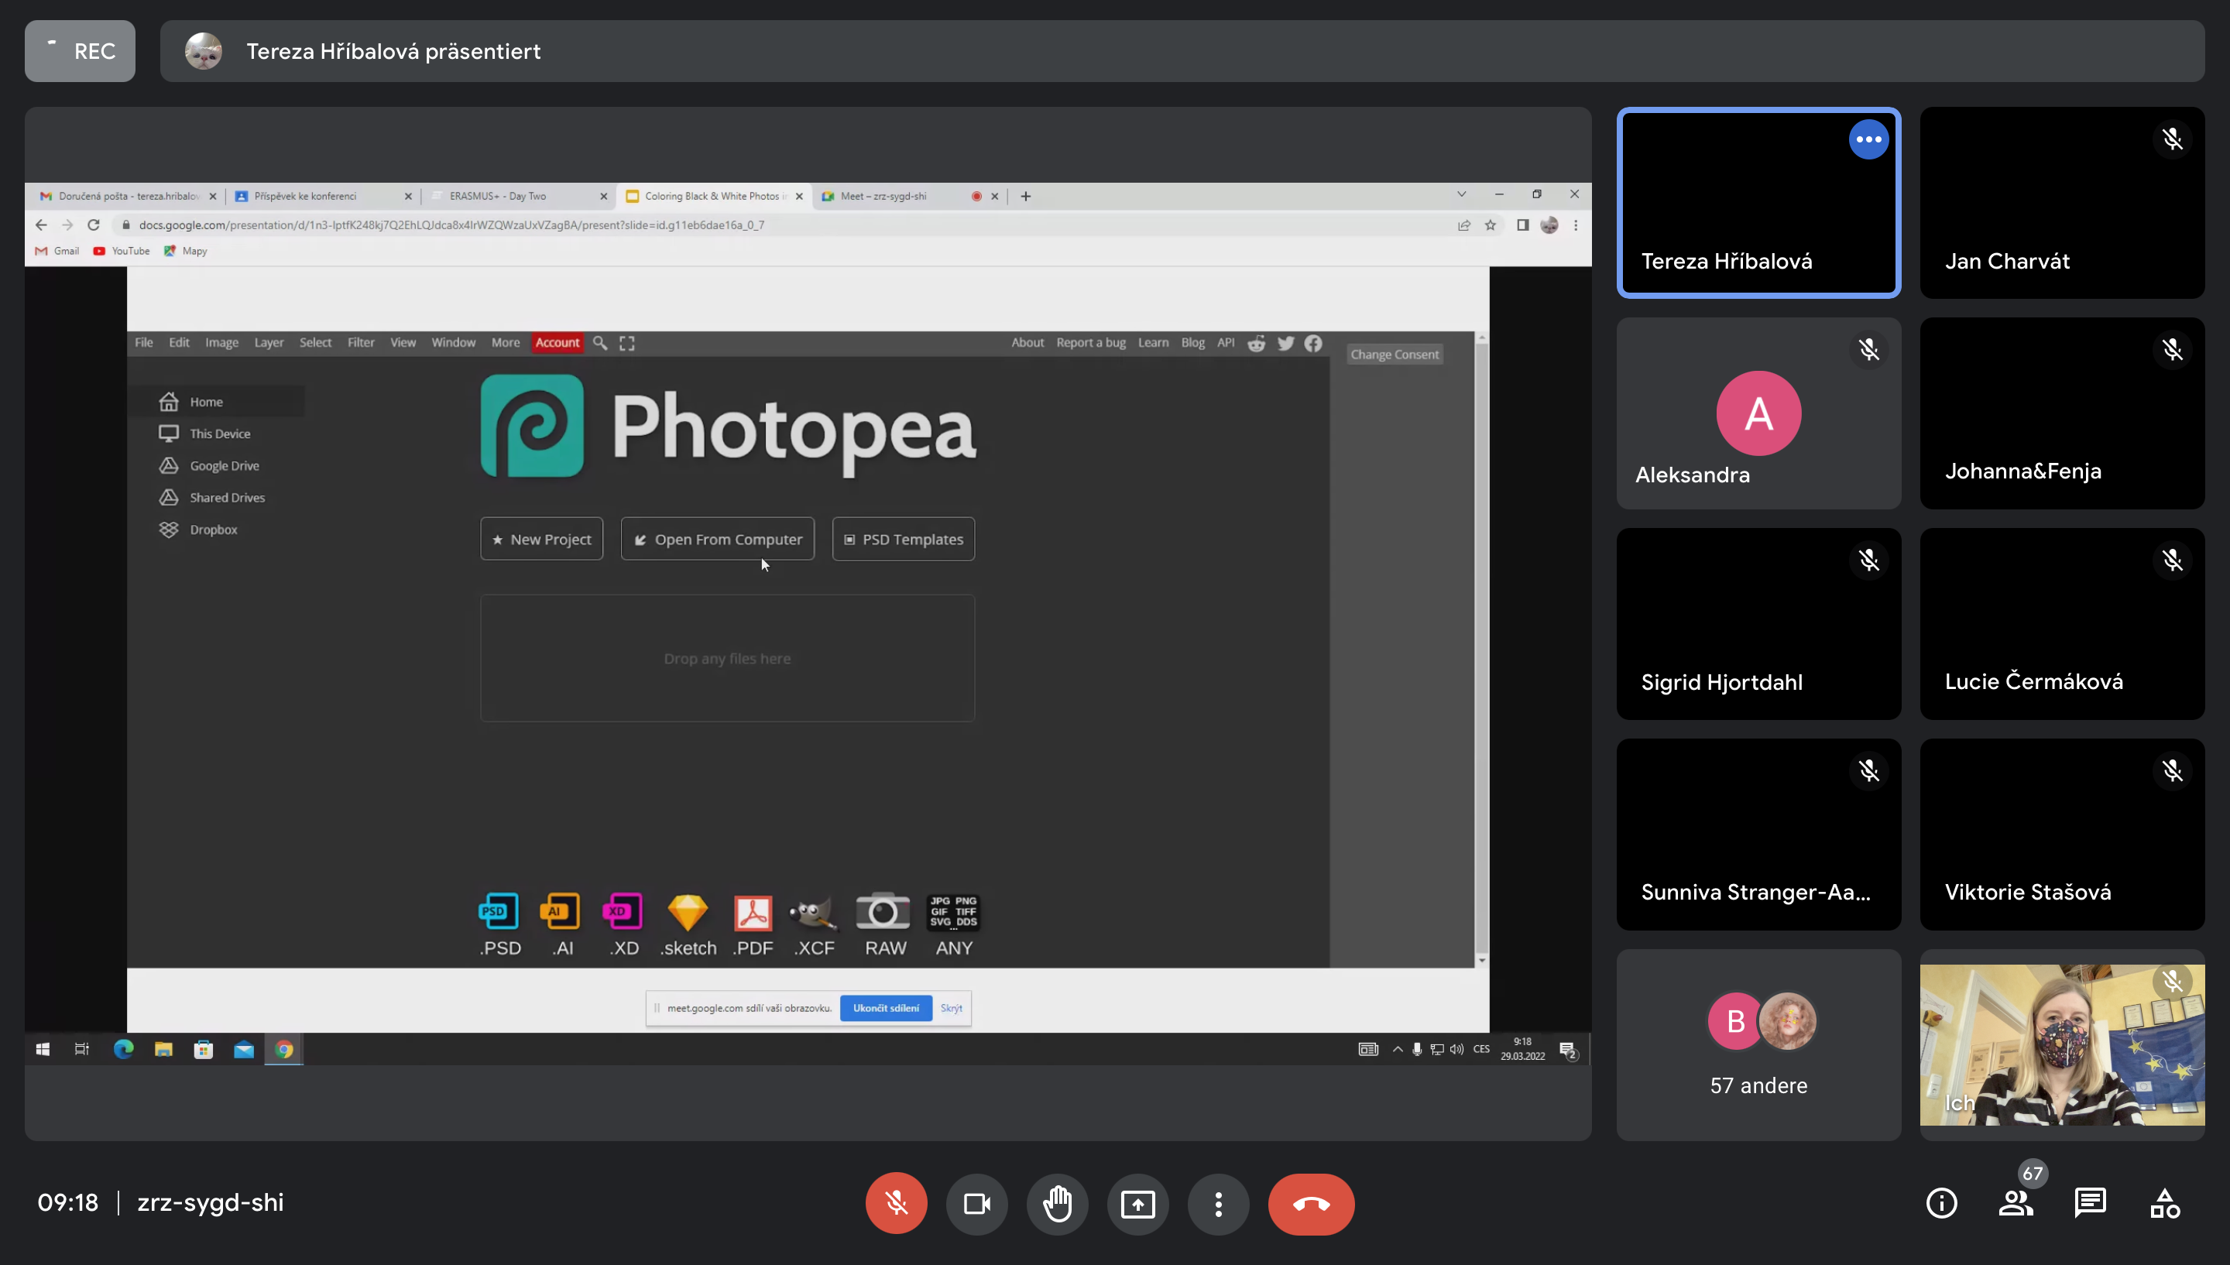Click Ukončit sdílení button
2230x1265 pixels.
click(885, 1008)
